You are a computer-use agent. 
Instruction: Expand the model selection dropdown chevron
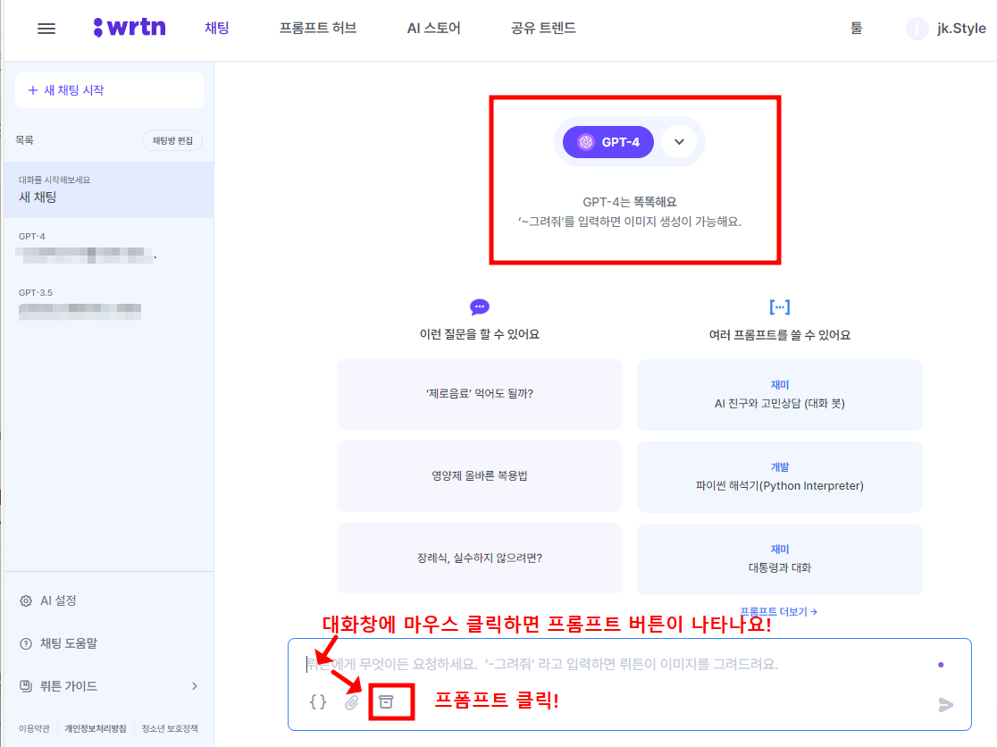(x=679, y=142)
